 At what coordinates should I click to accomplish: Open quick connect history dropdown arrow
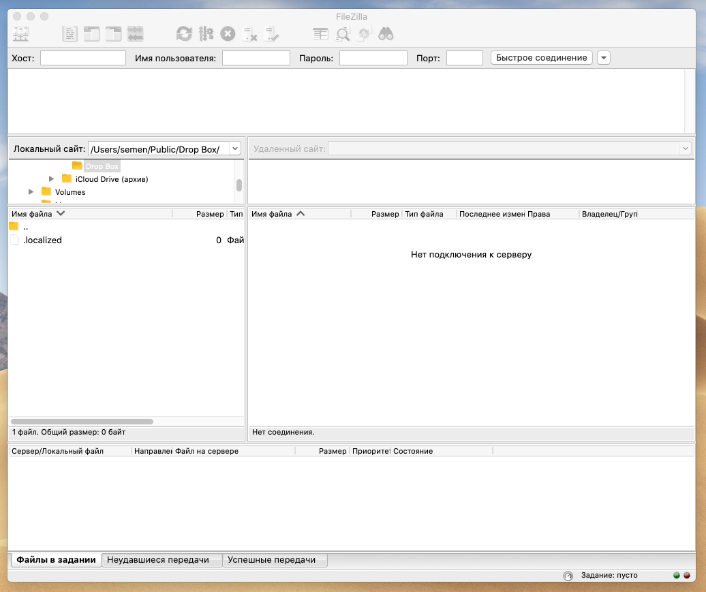604,58
